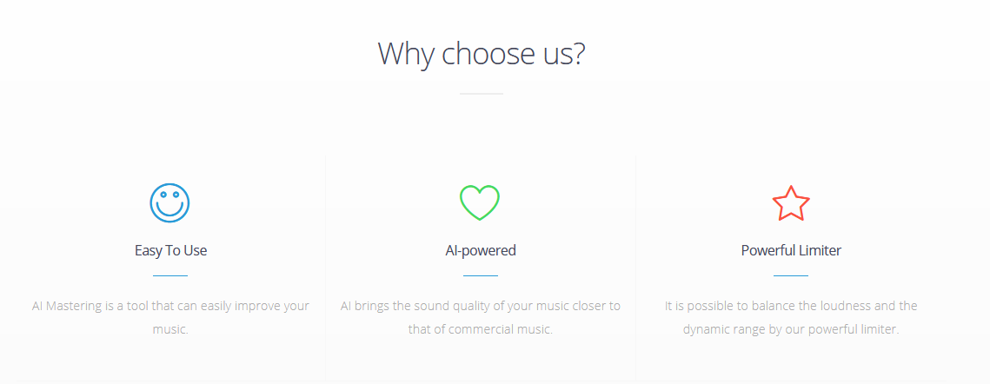Viewport: 990px width, 384px height.
Task: Click the divider line below the main heading
Action: point(481,93)
